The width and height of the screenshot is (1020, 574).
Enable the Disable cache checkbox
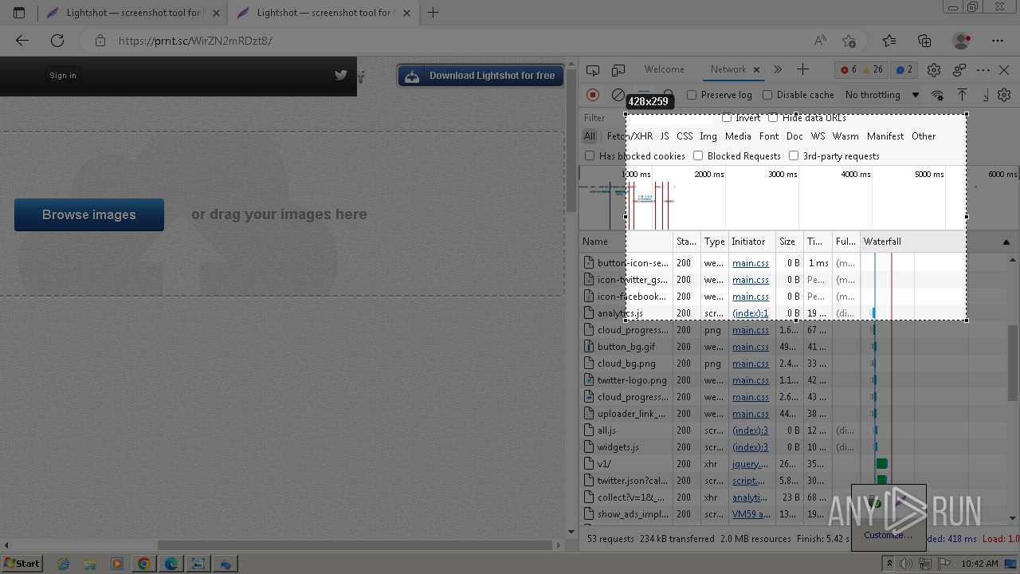767,95
